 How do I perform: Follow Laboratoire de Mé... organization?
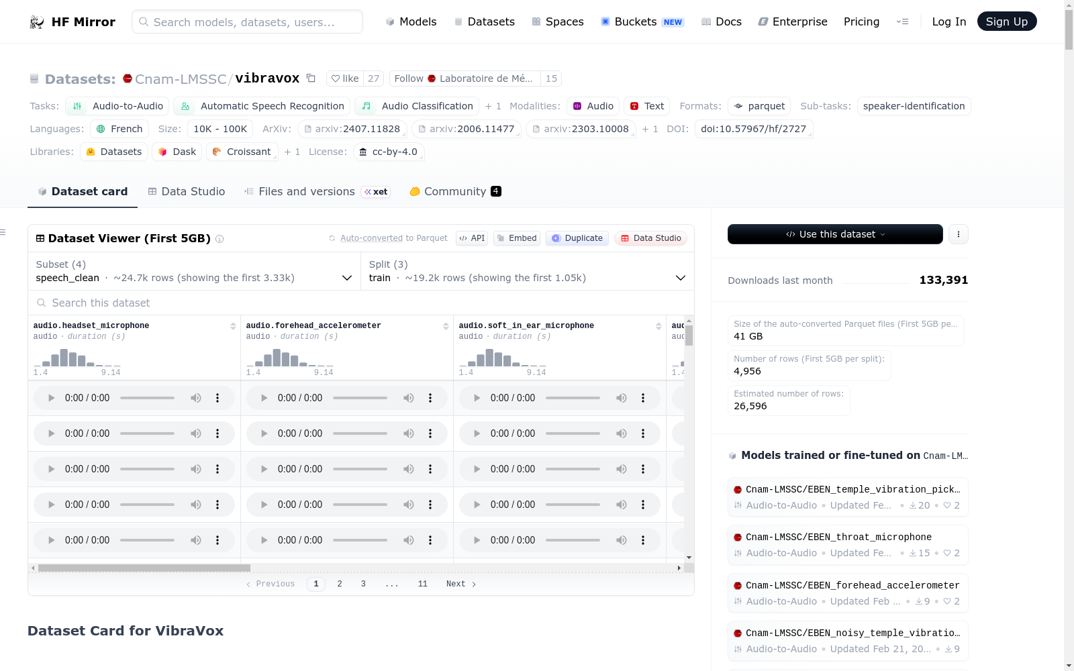click(465, 79)
